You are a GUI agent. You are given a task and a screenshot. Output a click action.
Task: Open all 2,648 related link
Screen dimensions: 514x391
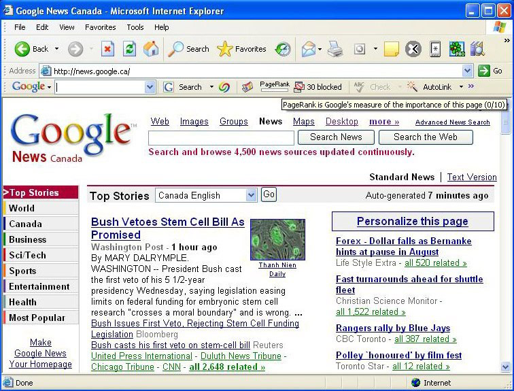pos(227,367)
